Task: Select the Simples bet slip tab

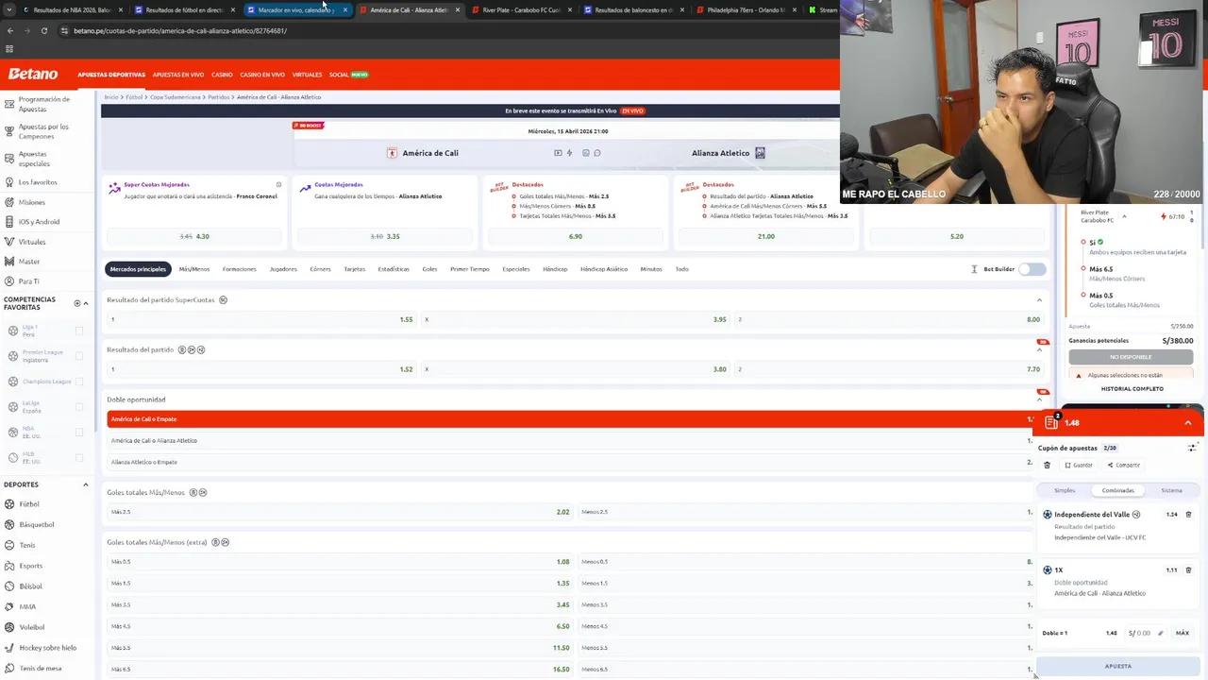Action: tap(1065, 490)
